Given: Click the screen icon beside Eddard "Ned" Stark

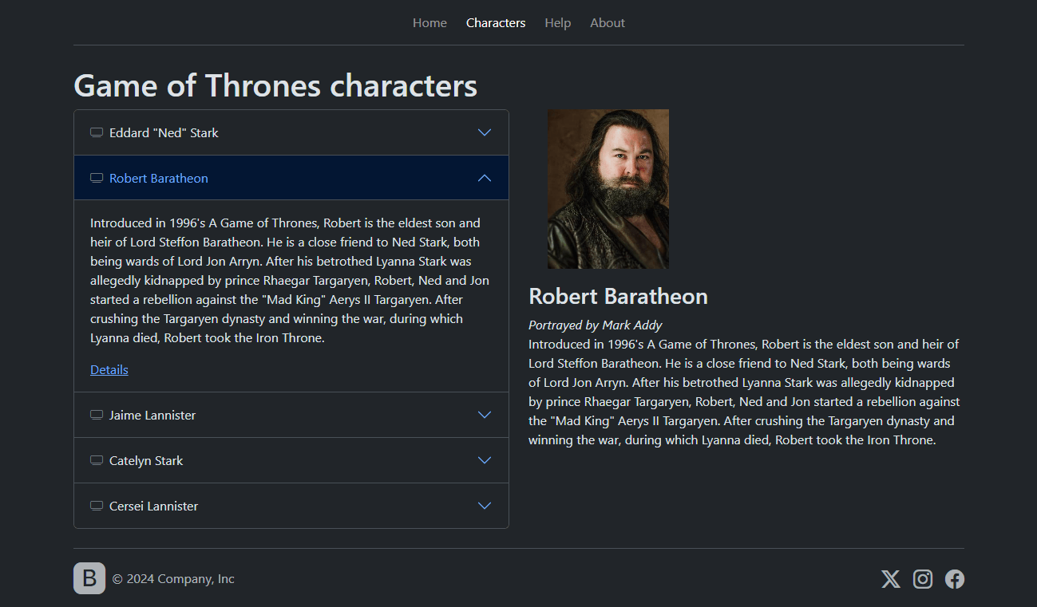Looking at the screenshot, I should point(97,132).
